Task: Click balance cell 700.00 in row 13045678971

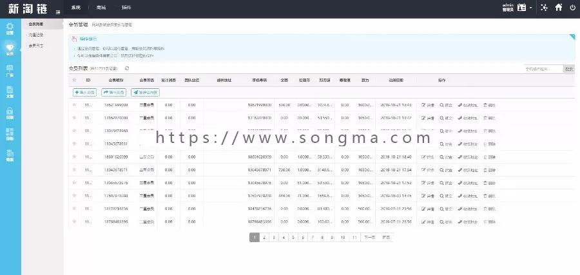Action: click(x=284, y=170)
